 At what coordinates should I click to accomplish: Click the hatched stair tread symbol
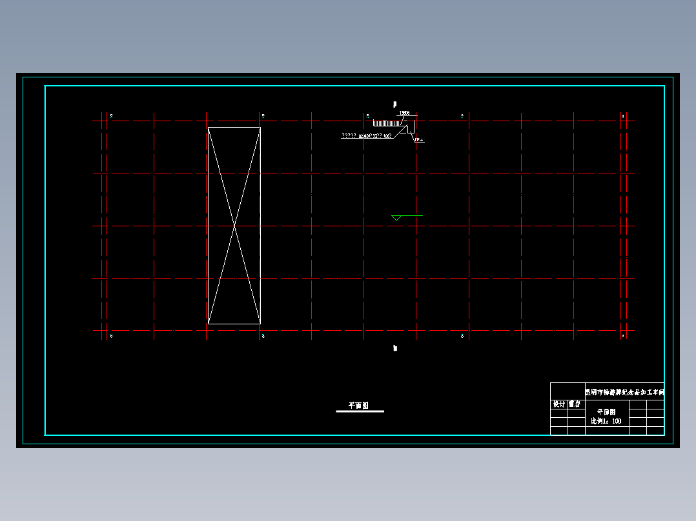click(x=387, y=123)
